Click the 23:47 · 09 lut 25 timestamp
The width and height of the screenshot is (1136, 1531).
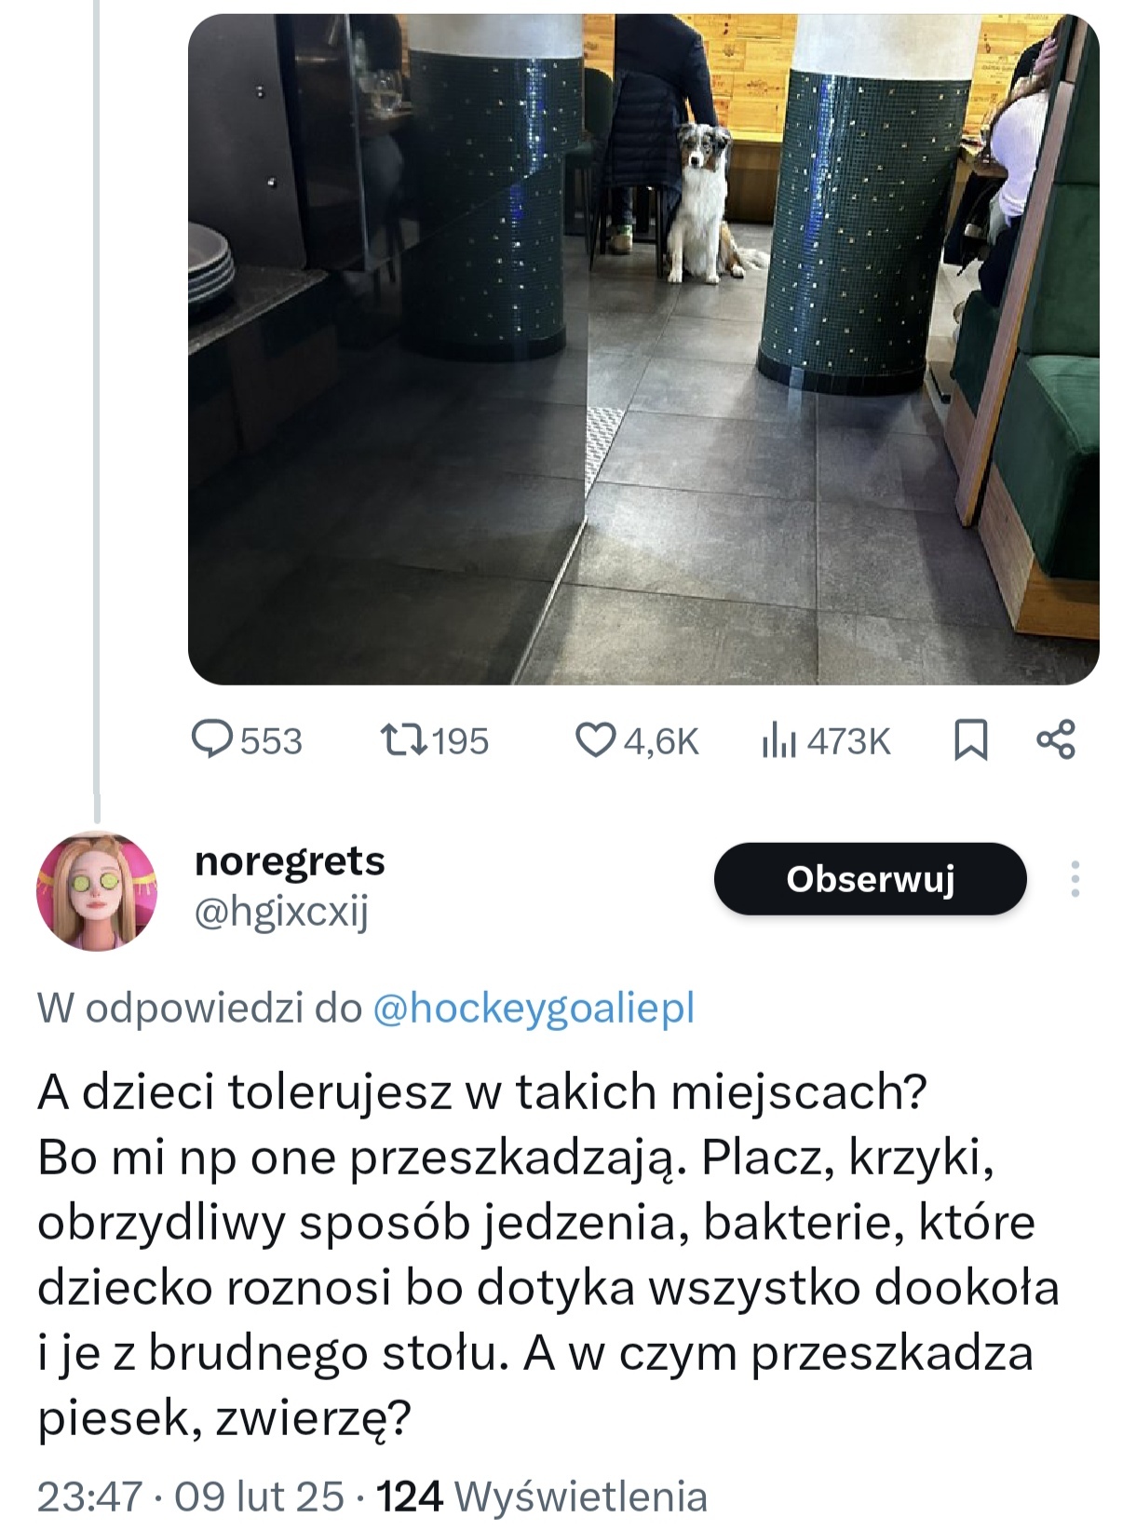pos(190,1497)
